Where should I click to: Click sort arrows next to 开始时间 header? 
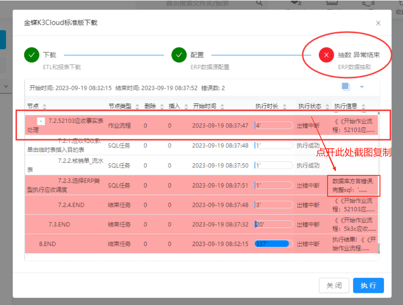click(222, 107)
